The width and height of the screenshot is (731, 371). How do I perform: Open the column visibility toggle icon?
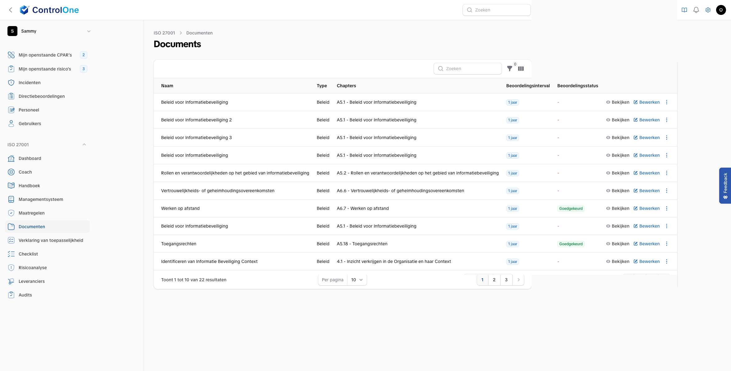click(x=521, y=69)
